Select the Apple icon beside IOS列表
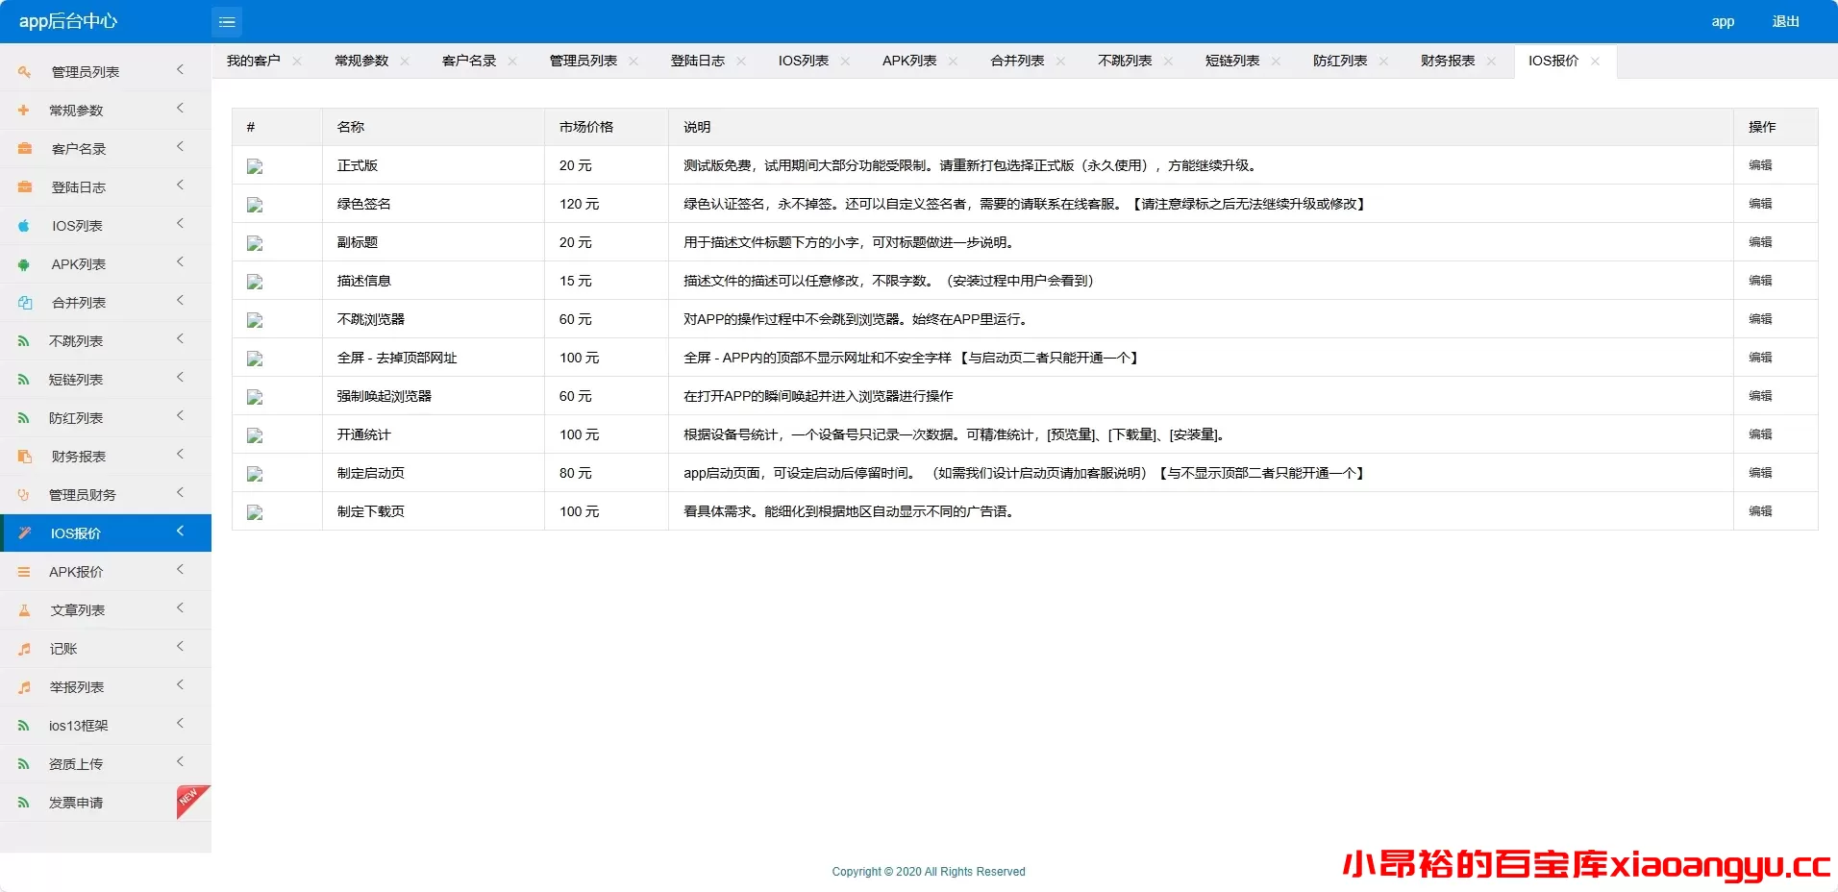The image size is (1838, 892). click(x=24, y=225)
